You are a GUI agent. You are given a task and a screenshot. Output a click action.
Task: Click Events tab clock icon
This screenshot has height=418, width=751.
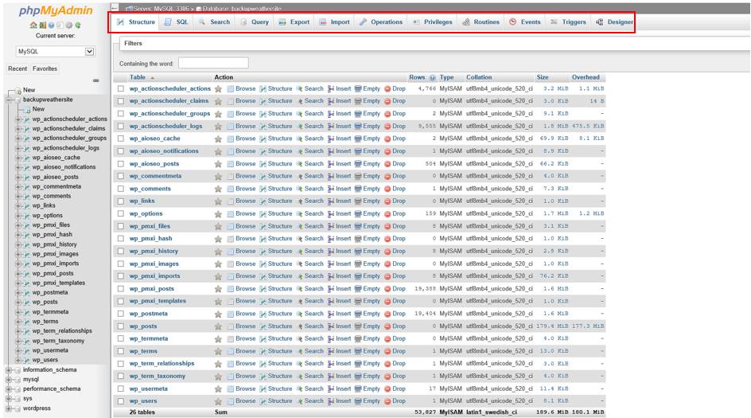coord(513,22)
